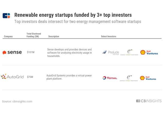The width and height of the screenshot is (164, 114).
Task: Click the Prelude Ventures investor logo
Action: (x=111, y=53)
